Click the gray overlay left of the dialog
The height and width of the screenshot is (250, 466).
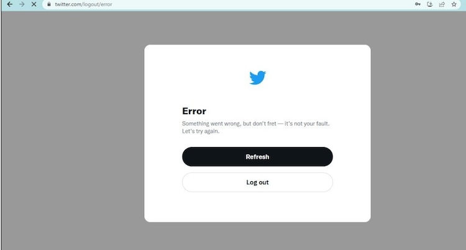[x=73, y=130]
